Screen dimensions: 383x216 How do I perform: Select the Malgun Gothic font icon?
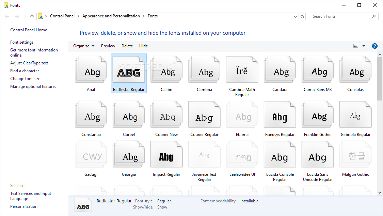(x=355, y=154)
